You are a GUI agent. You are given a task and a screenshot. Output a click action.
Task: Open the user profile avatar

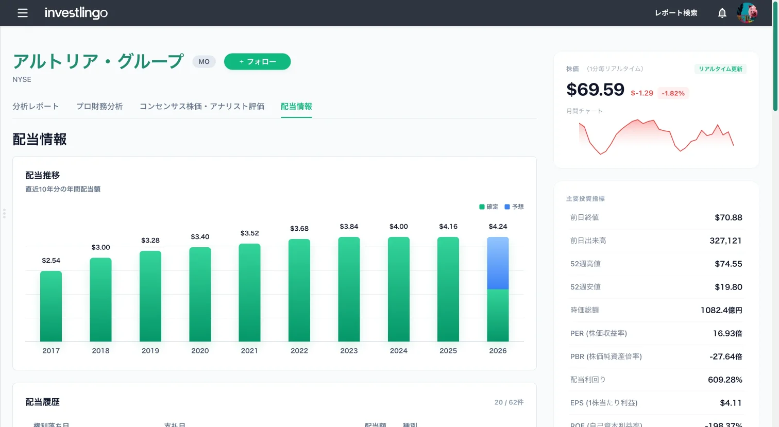pyautogui.click(x=747, y=13)
